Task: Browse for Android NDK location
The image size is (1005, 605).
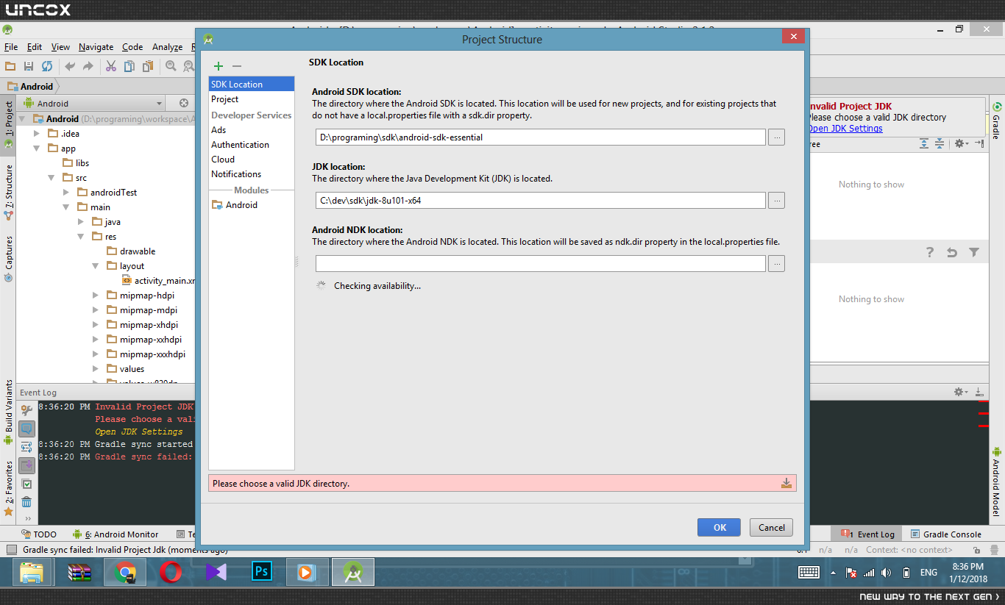Action: pyautogui.click(x=776, y=263)
